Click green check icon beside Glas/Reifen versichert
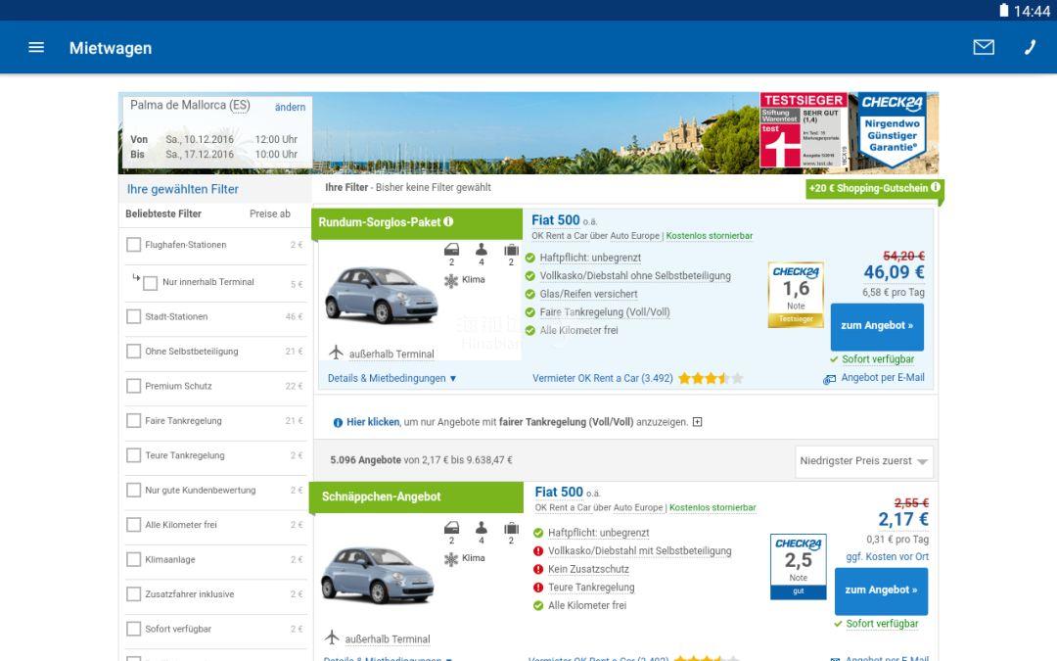This screenshot has height=661, width=1057. tap(529, 294)
